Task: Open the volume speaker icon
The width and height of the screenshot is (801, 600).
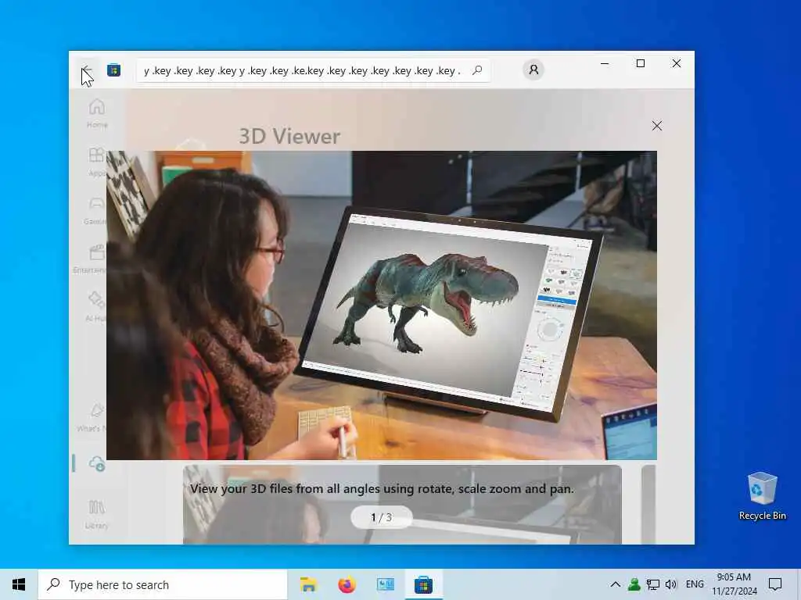Action: tap(671, 584)
